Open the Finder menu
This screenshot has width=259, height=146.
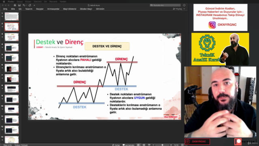point(11,2)
